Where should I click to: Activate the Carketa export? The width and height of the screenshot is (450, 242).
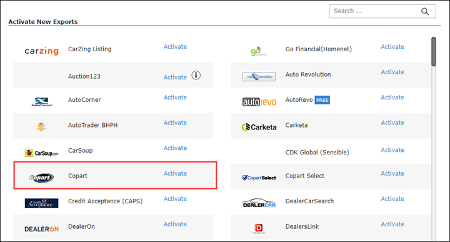pyautogui.click(x=392, y=123)
